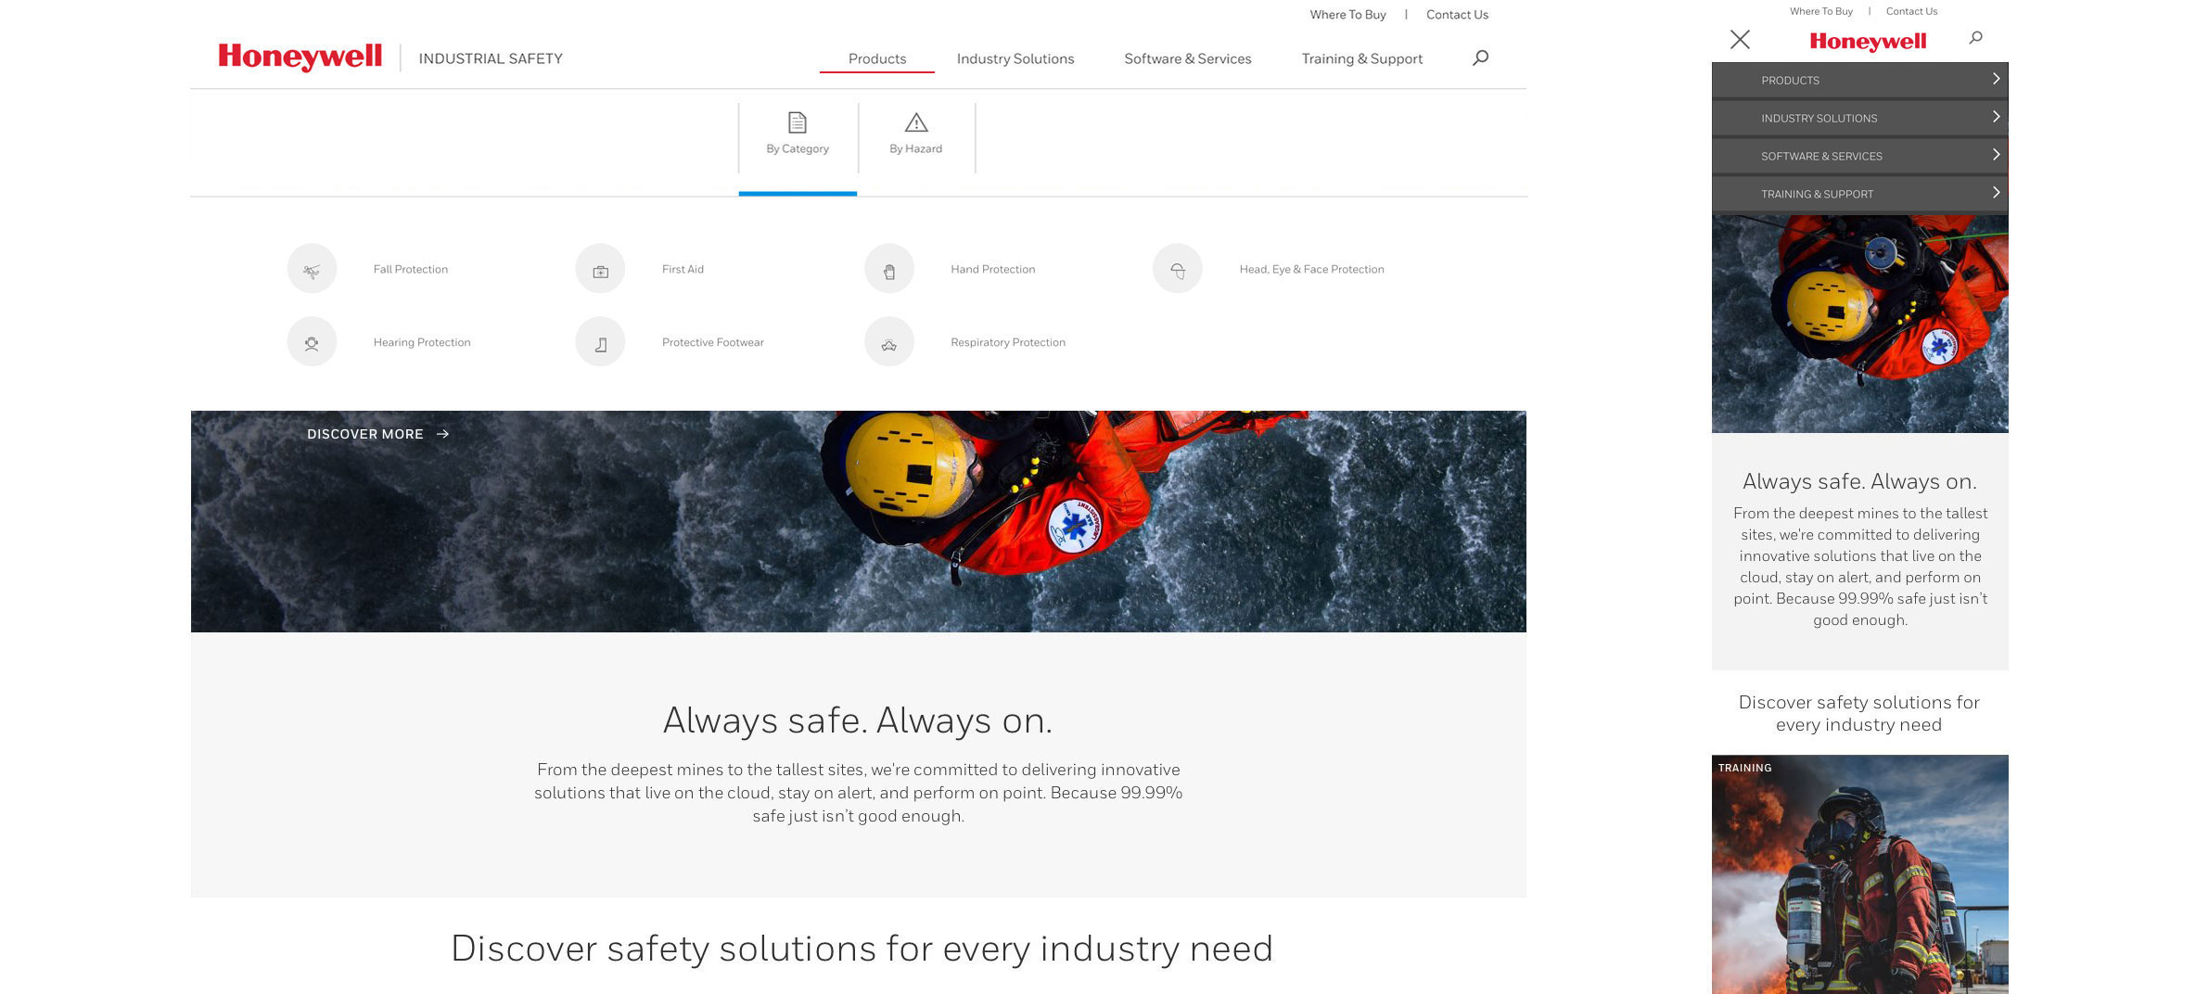Follow the desktop Where To Buy link
2196x994 pixels.
1347,15
